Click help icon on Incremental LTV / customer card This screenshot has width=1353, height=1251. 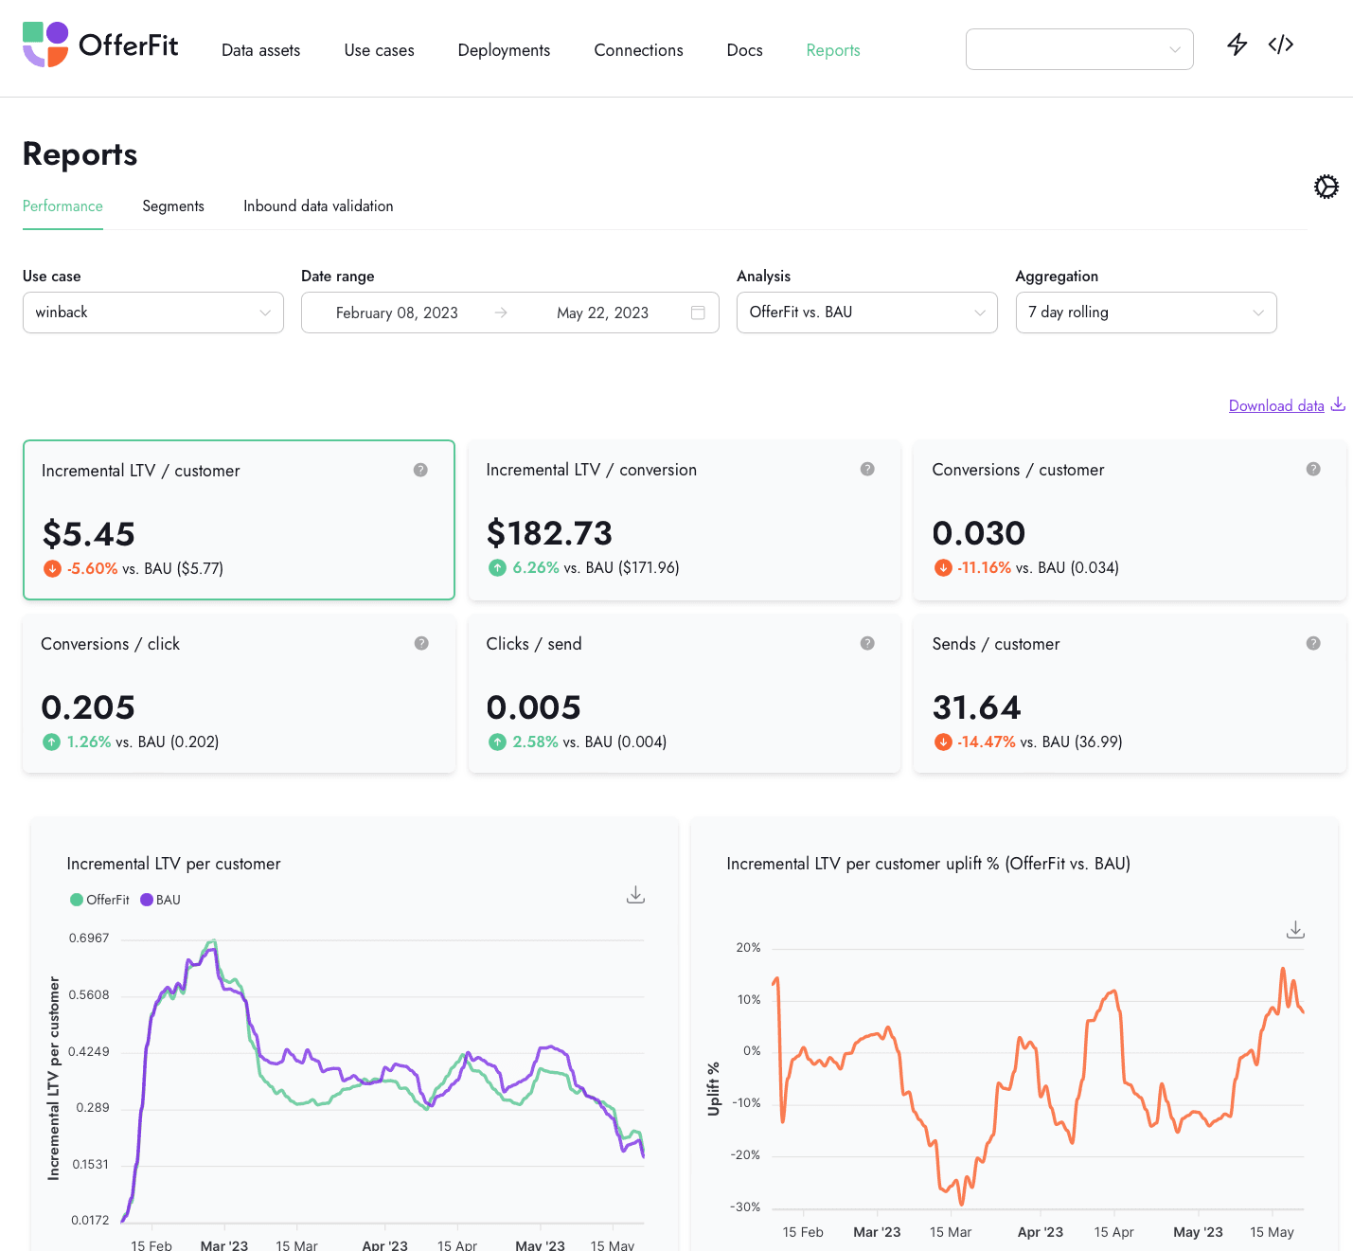coord(420,470)
